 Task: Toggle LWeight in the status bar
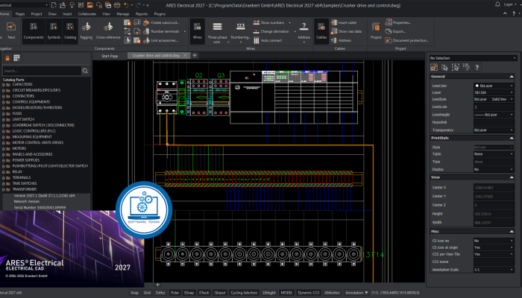pyautogui.click(x=269, y=293)
